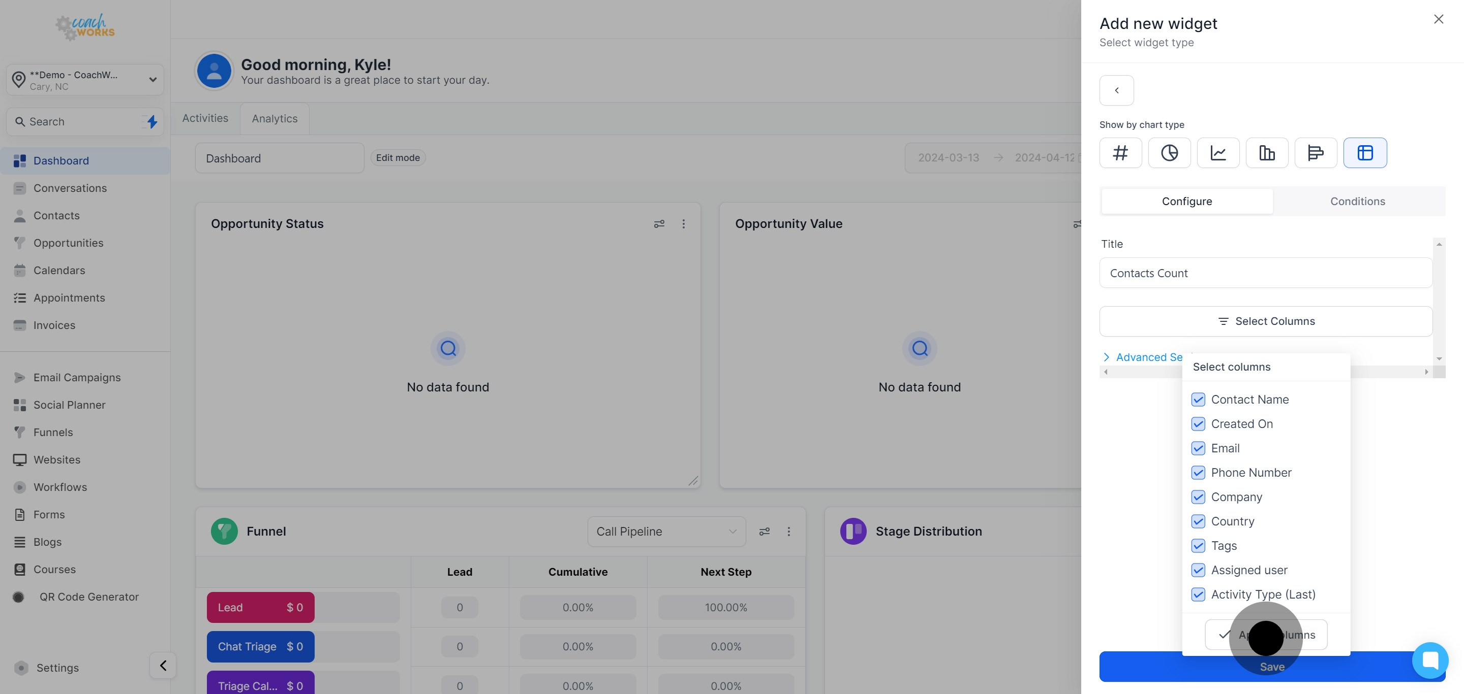1464x694 pixels.
Task: Click the back arrow in widget panel
Action: tap(1116, 90)
